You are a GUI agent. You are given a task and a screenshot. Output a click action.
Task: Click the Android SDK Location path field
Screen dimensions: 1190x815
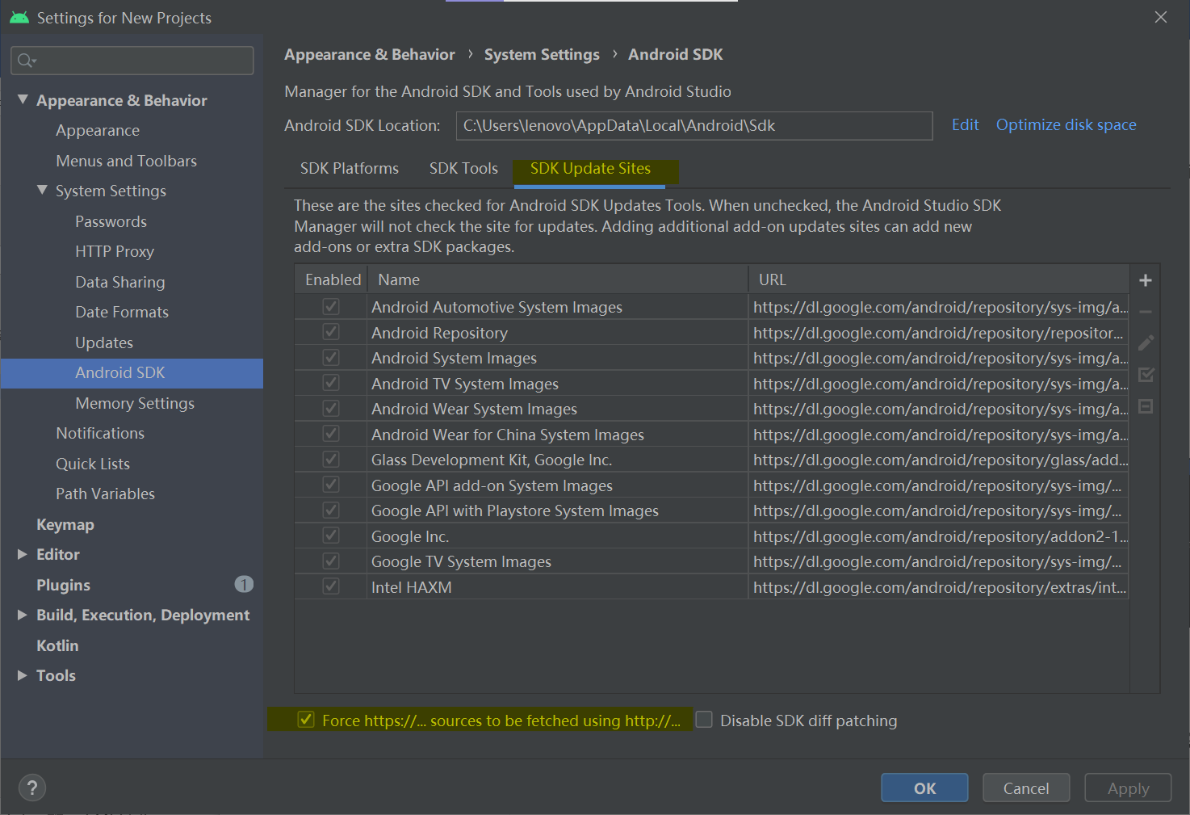tap(694, 125)
